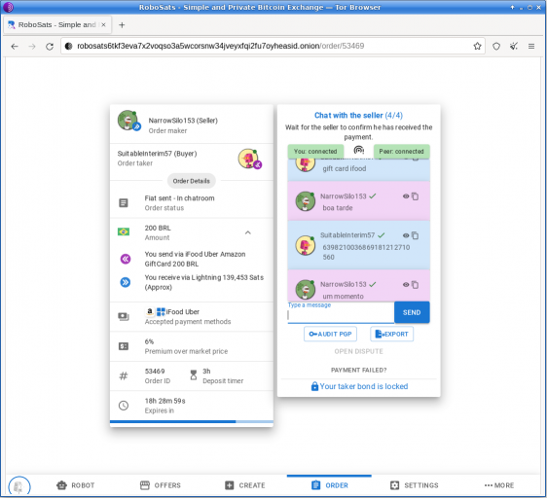Click the NarrowSilo153 seller robot avatar
Screen dimensions: 547x498
point(128,121)
